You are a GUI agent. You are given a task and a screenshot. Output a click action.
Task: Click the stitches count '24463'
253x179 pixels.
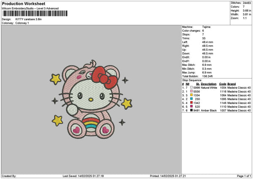(247, 3)
